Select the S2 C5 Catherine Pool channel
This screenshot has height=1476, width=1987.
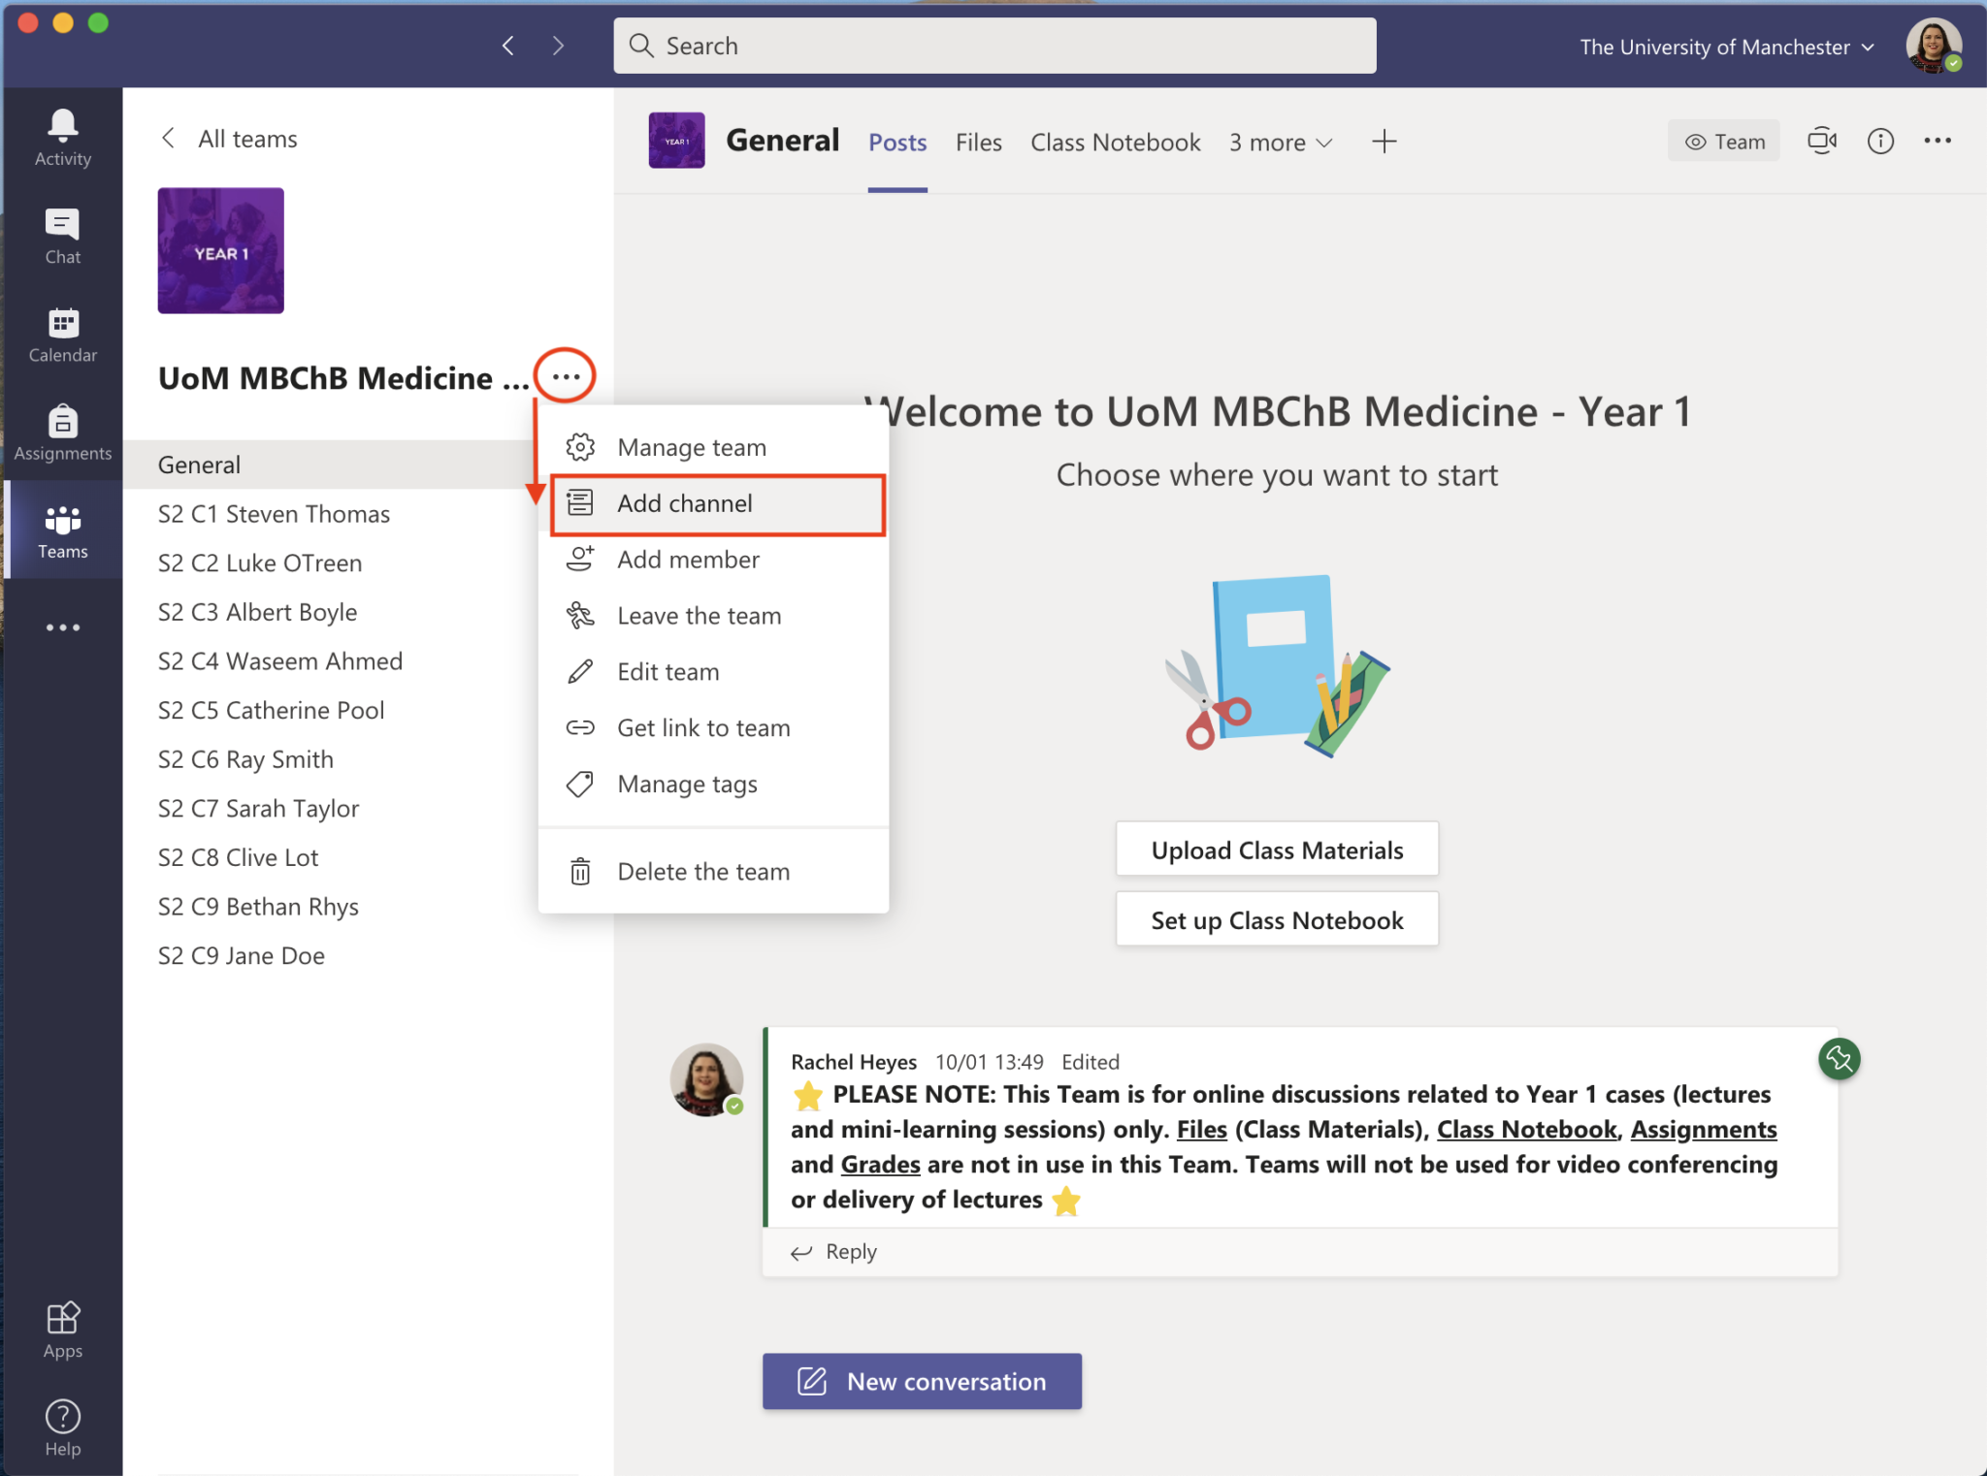(272, 709)
